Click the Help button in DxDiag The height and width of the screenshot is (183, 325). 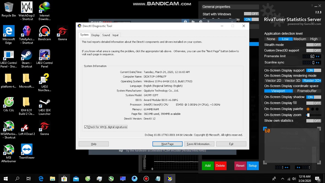(94, 144)
